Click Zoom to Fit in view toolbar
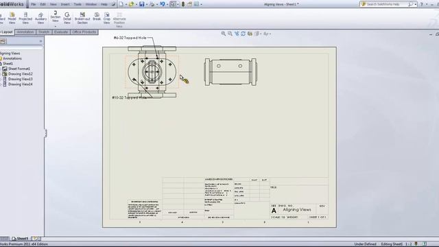The image size is (439, 247). point(224,34)
